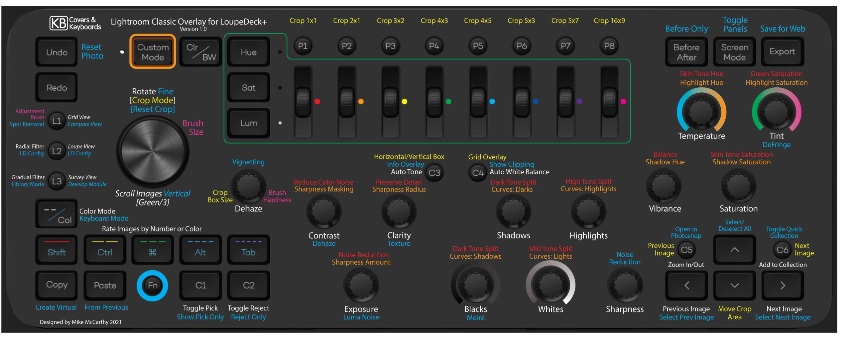Click the command symbol key

pos(152,250)
